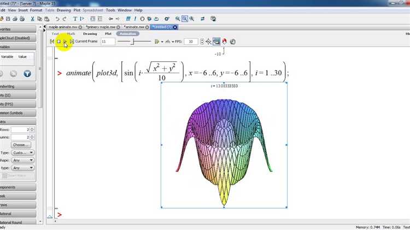Open the Tools menu
The width and height of the screenshot is (410, 230).
[x=110, y=10]
